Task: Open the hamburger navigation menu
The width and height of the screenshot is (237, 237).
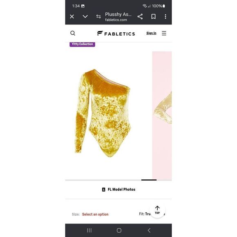Action: coord(164,33)
